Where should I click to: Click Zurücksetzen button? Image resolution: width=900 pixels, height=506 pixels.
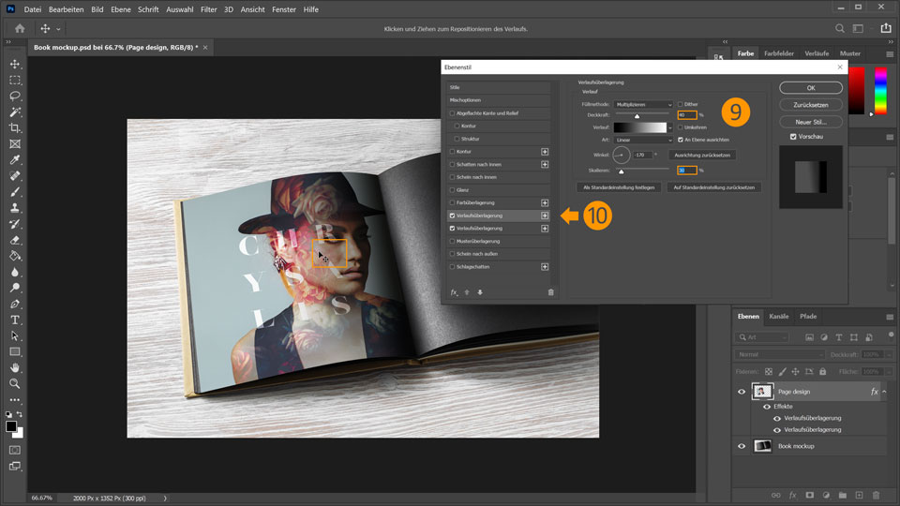[x=811, y=105]
